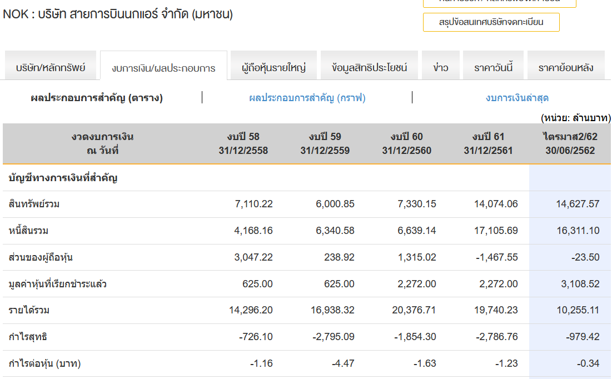Image resolution: width=612 pixels, height=379 pixels.
Task: Click paid-up capital value 3,108.52
Action: tap(580, 284)
